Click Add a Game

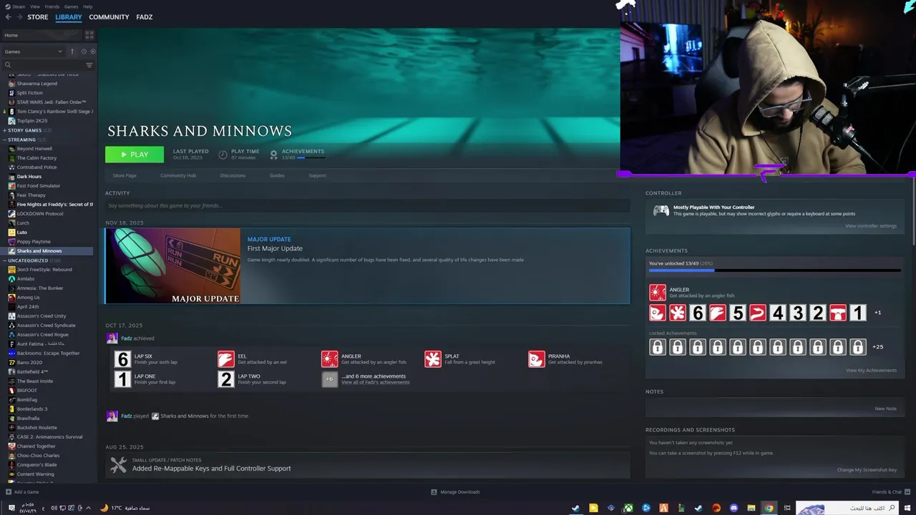(22, 492)
